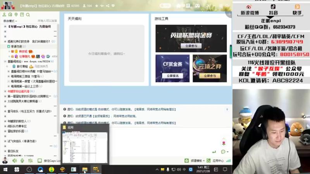The width and height of the screenshot is (310, 174).
Task: Click the user avatar at bottom left
Action: (x=5, y=160)
